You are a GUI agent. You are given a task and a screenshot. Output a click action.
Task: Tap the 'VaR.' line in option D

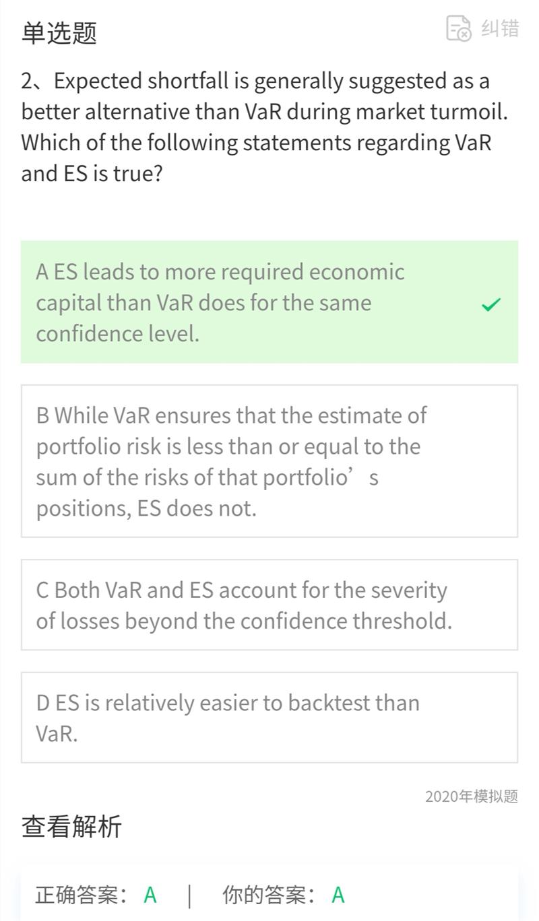(x=57, y=734)
